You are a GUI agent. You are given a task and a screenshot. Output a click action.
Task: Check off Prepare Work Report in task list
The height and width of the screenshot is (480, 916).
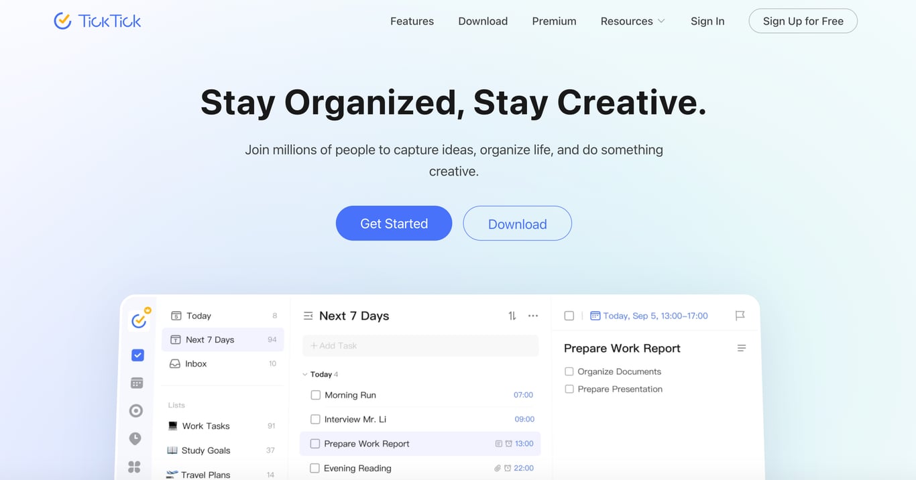[314, 444]
